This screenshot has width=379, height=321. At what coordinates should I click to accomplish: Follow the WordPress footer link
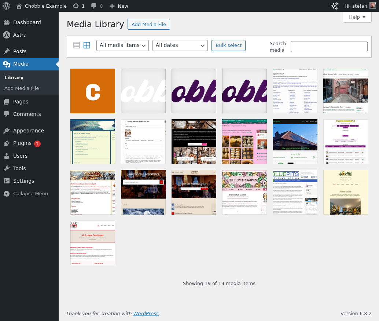point(146,313)
